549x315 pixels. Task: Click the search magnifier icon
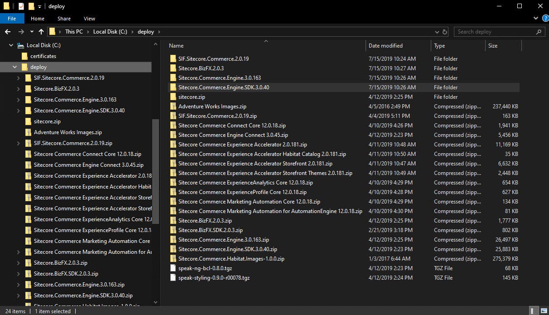(x=539, y=32)
